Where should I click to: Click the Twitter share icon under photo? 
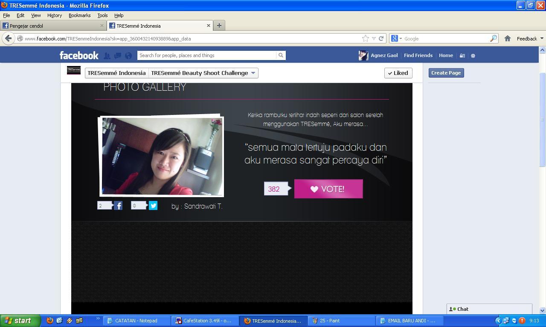[153, 206]
